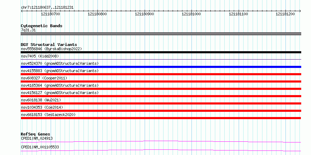
Task: Click ruler tick label 121180700
Action: pyautogui.click(x=50, y=14)
